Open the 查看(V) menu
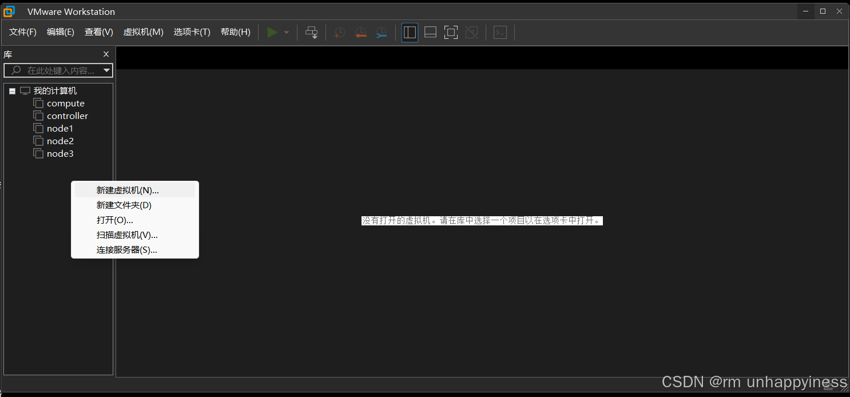This screenshot has width=850, height=397. pyautogui.click(x=99, y=32)
